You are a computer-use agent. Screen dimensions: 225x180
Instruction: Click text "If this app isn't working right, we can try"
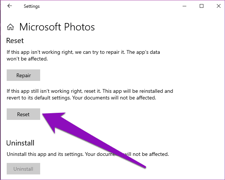click(x=52, y=52)
